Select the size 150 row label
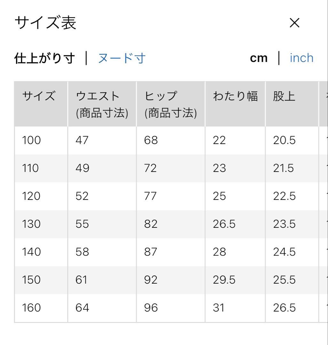The height and width of the screenshot is (345, 328). coord(31,280)
